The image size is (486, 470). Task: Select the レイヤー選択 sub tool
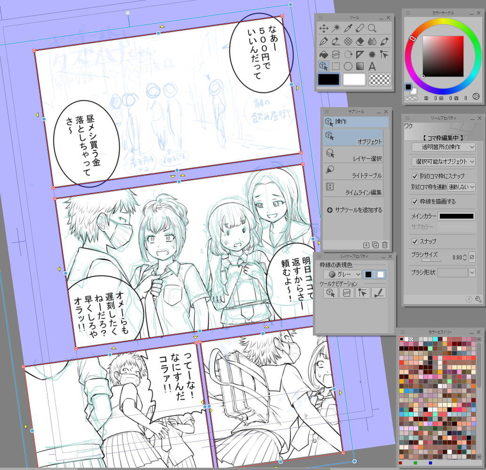[353, 155]
